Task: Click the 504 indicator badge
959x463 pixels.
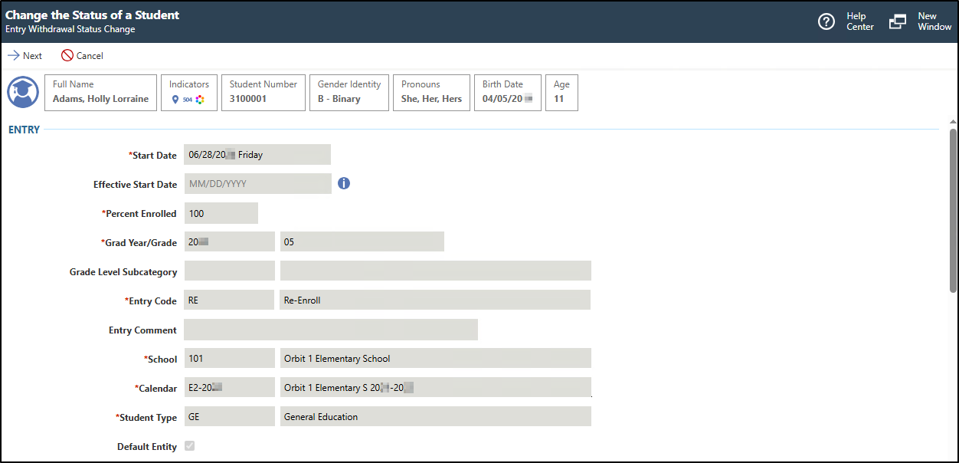Action: tap(188, 100)
